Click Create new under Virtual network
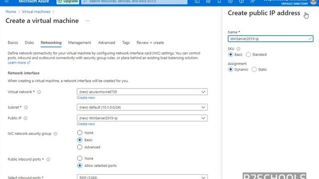319x179 pixels. [86, 97]
